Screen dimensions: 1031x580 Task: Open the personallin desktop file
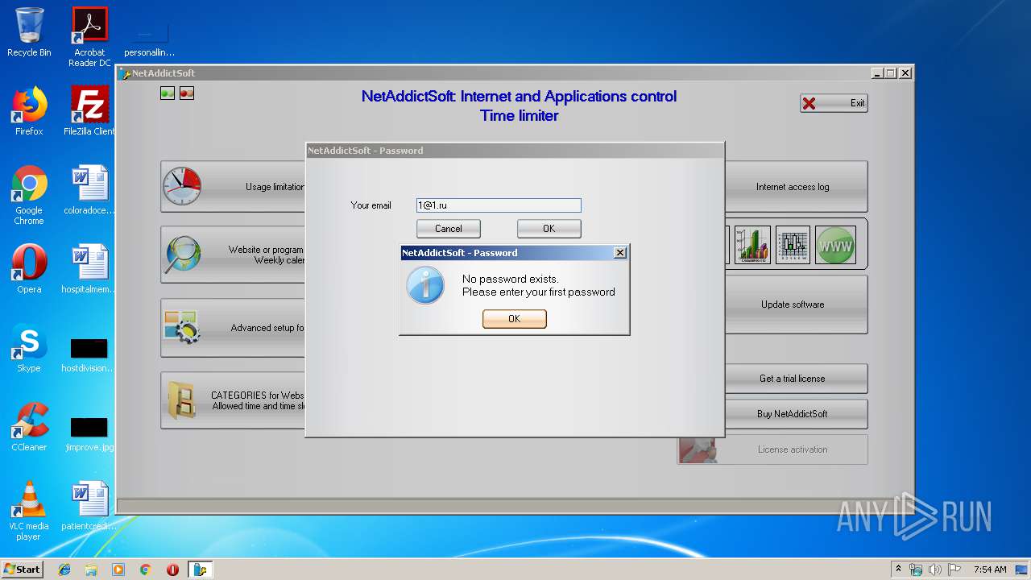[x=149, y=39]
